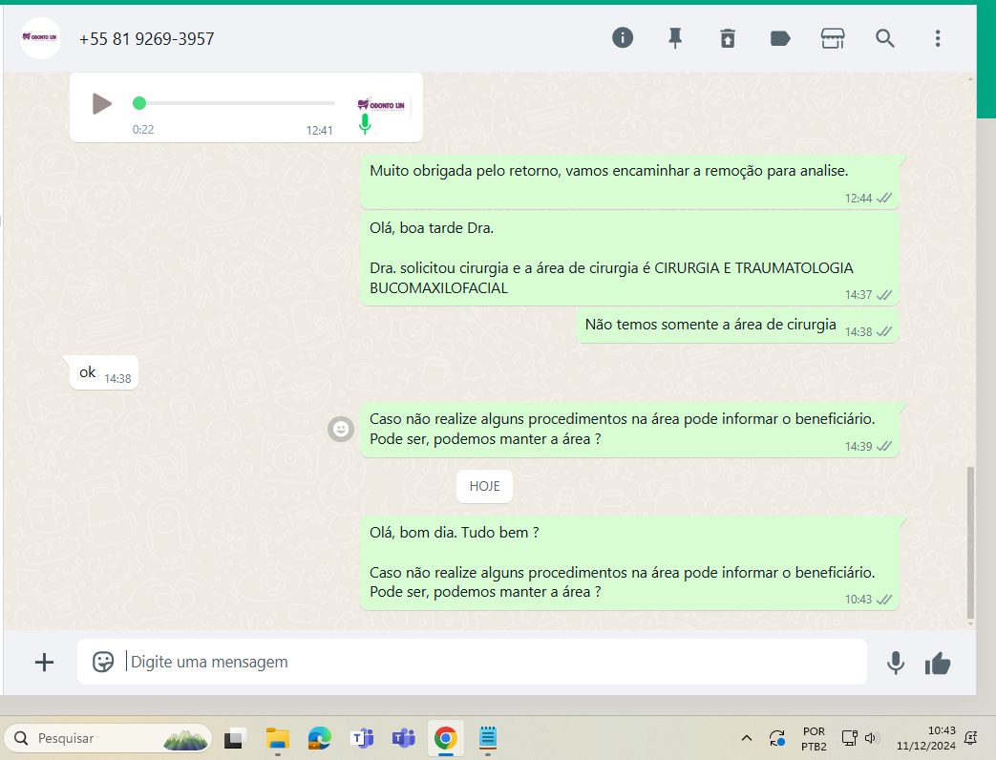Search within the conversation using magnifier icon
The height and width of the screenshot is (760, 996).
[885, 38]
